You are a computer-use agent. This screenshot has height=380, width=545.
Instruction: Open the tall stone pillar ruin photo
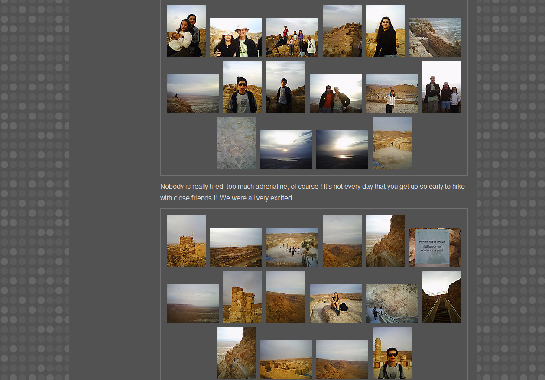coord(242,297)
